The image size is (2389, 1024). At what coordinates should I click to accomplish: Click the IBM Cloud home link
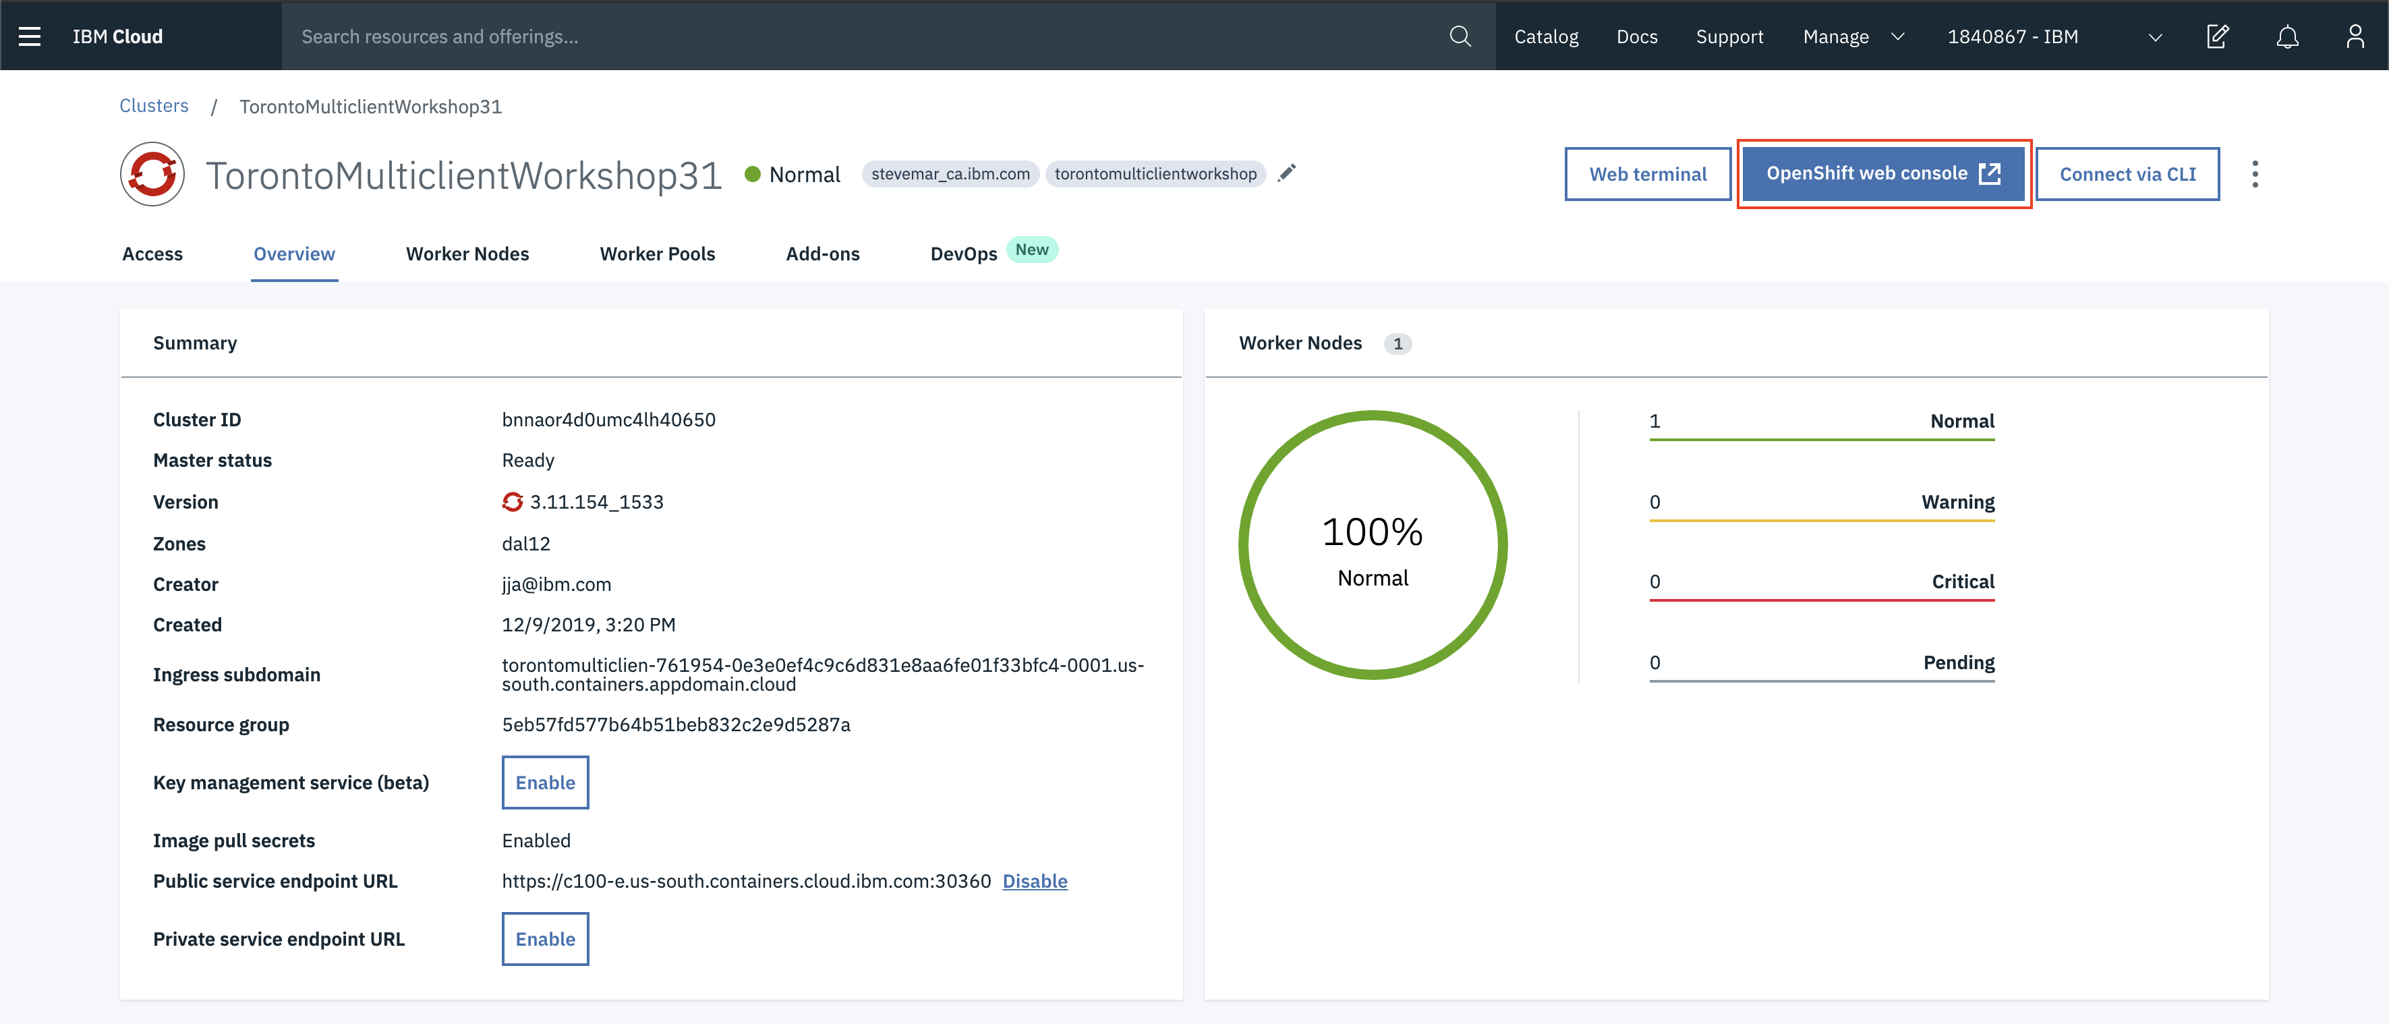click(118, 36)
